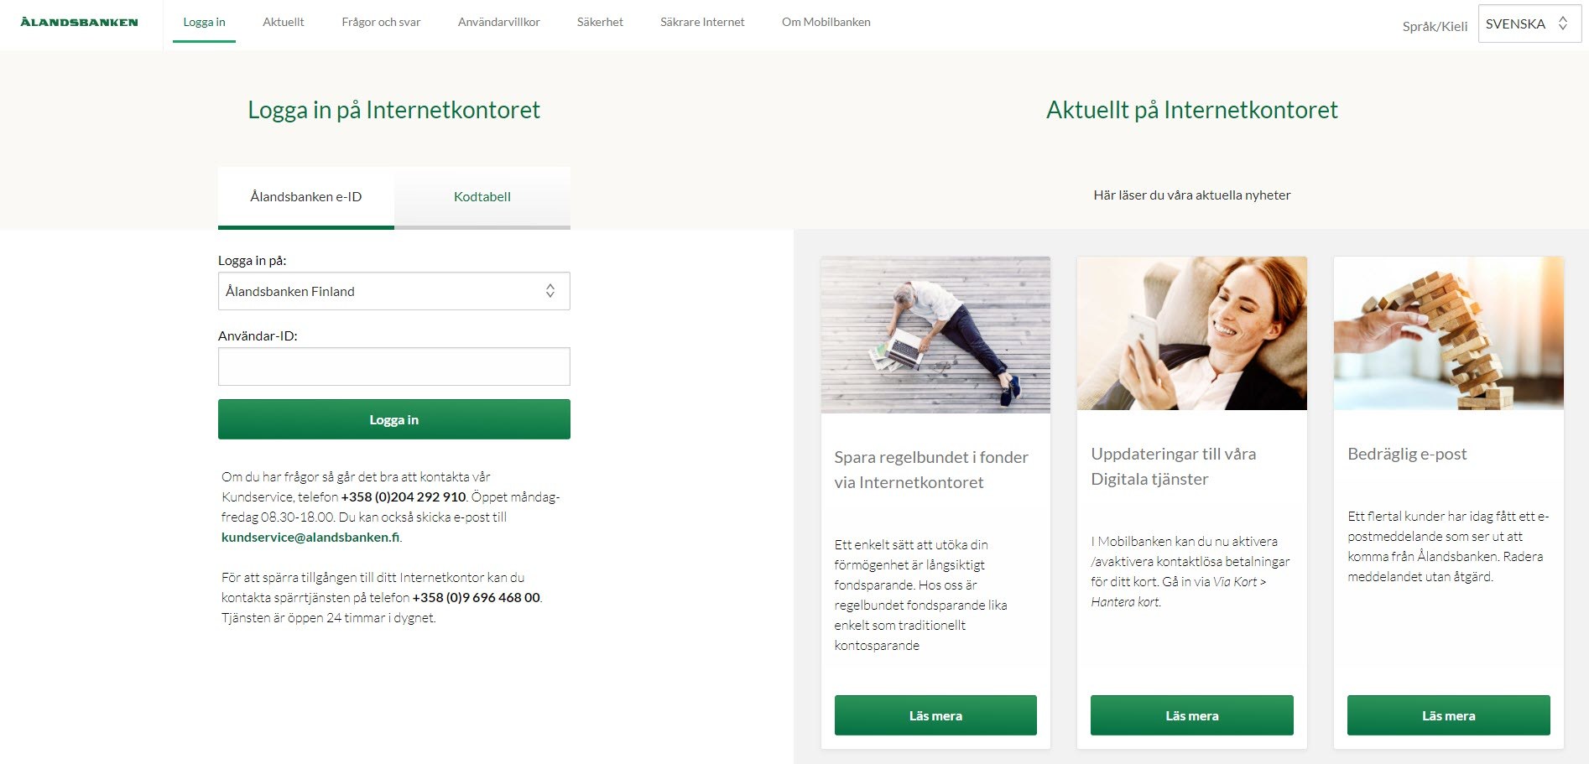
Task: Open the man with laptop thumbnail
Action: [x=935, y=335]
